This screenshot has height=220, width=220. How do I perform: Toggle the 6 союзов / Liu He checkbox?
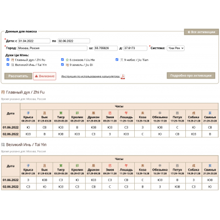(62, 59)
